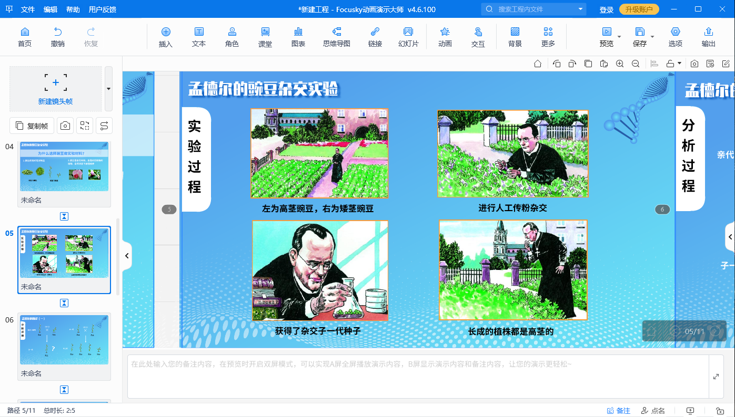Click transition icon between frames 04 and 05
This screenshot has height=417, width=735.
[x=64, y=216]
